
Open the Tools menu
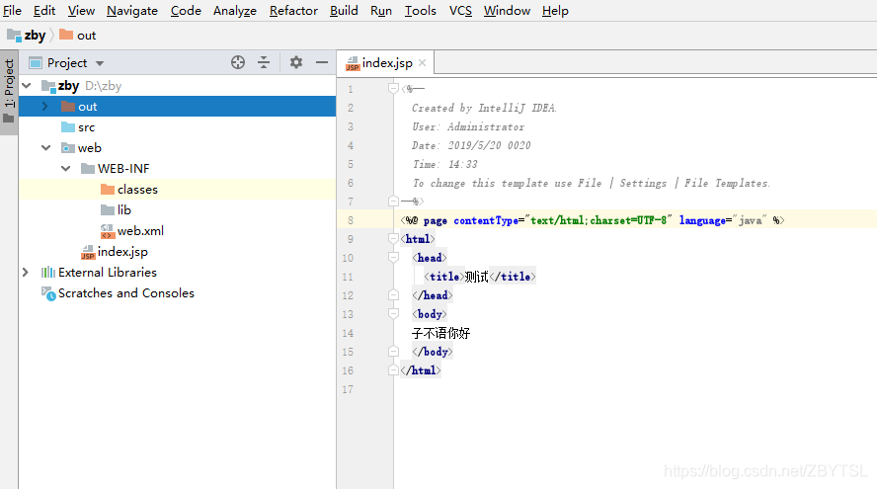pyautogui.click(x=421, y=11)
